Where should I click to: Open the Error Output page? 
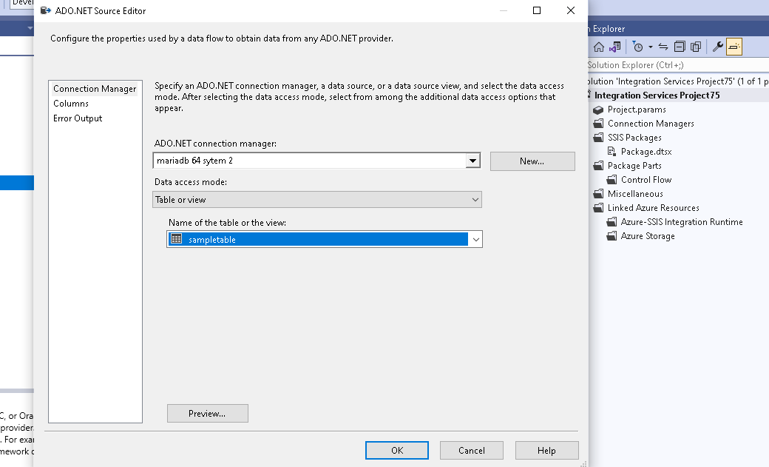pos(78,118)
